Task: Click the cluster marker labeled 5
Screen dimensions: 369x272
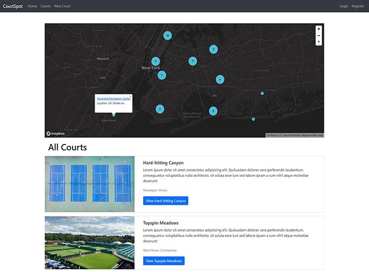Action: tap(214, 49)
